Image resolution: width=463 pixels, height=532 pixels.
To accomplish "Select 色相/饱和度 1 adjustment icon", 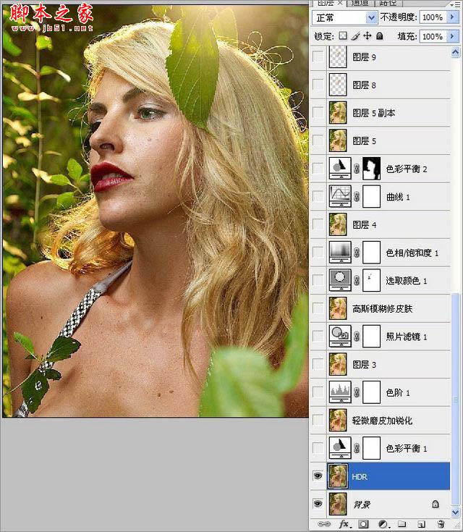I will (340, 252).
